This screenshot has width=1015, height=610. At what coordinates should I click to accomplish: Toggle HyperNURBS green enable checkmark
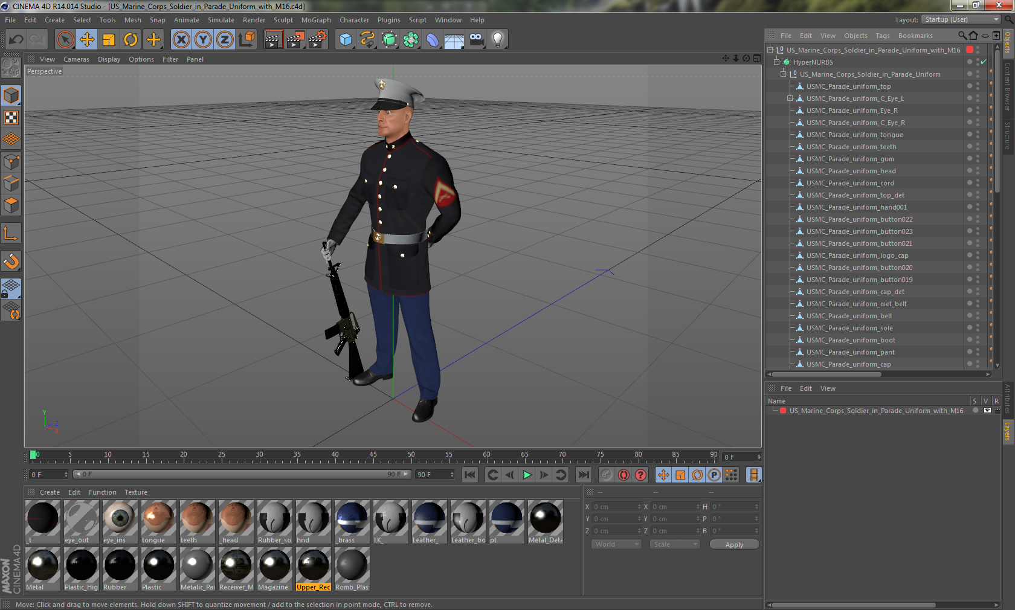[x=984, y=62]
